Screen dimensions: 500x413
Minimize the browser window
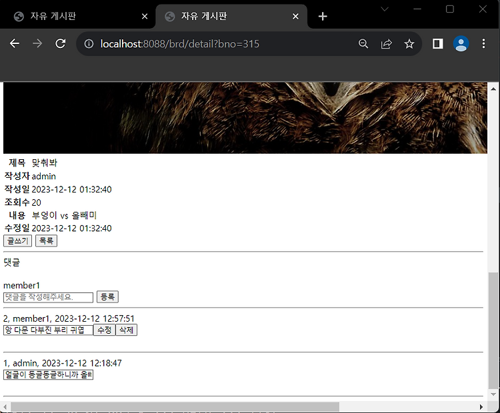(417, 9)
